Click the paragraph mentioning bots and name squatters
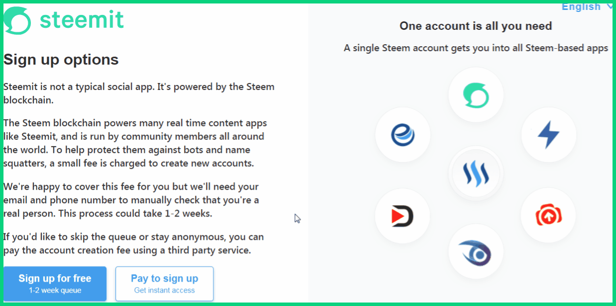This screenshot has width=616, height=306. [135, 143]
